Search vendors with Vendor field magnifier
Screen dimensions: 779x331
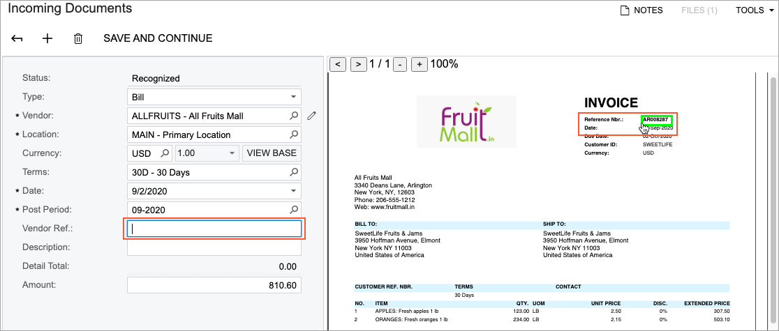pyautogui.click(x=294, y=116)
